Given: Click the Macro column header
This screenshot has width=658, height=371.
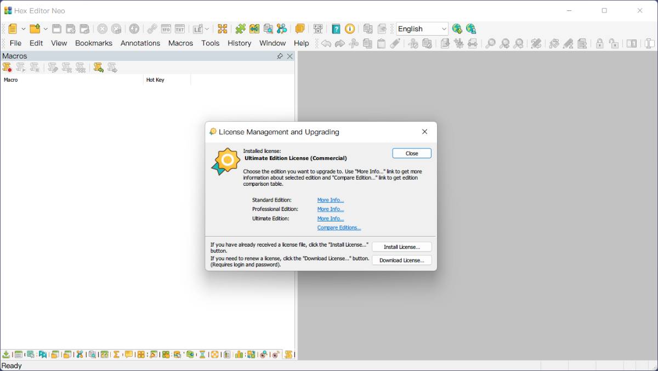Looking at the screenshot, I should pyautogui.click(x=71, y=80).
